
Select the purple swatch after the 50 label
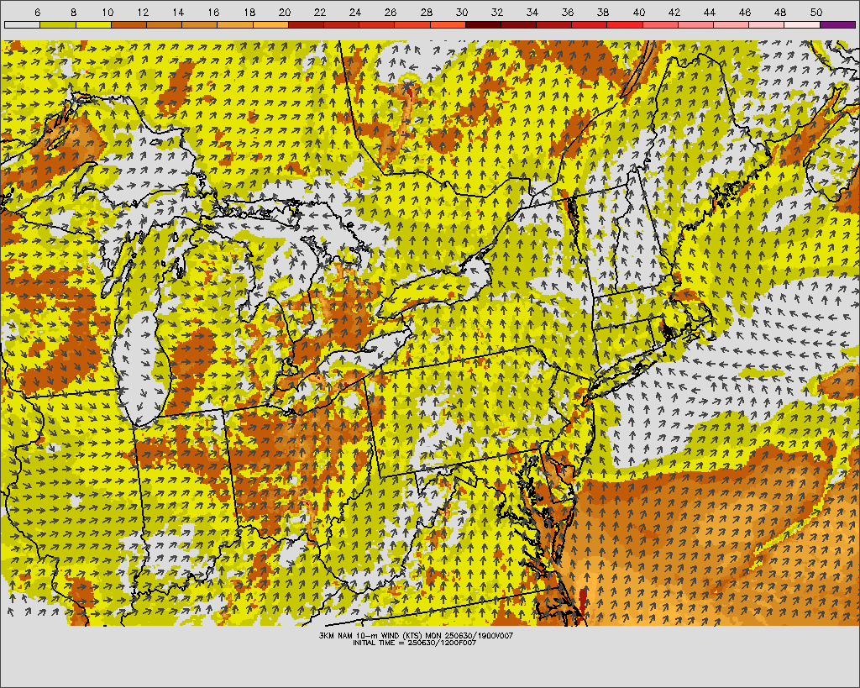pyautogui.click(x=837, y=24)
